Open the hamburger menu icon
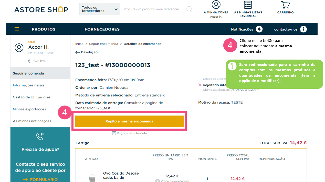Viewport: 325px width, 182px height. point(17,29)
